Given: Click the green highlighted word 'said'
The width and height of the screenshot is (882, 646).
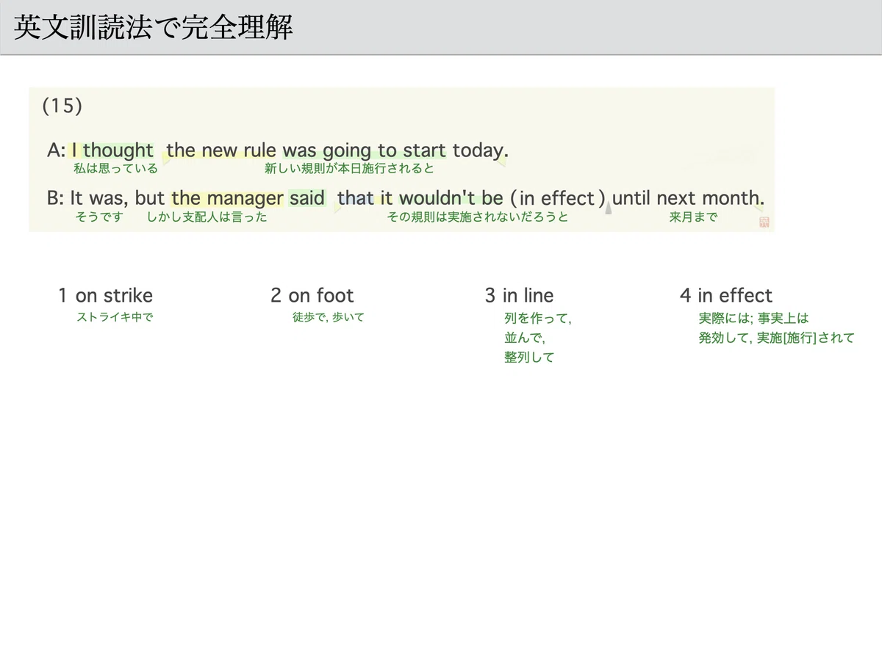Looking at the screenshot, I should click(x=307, y=198).
